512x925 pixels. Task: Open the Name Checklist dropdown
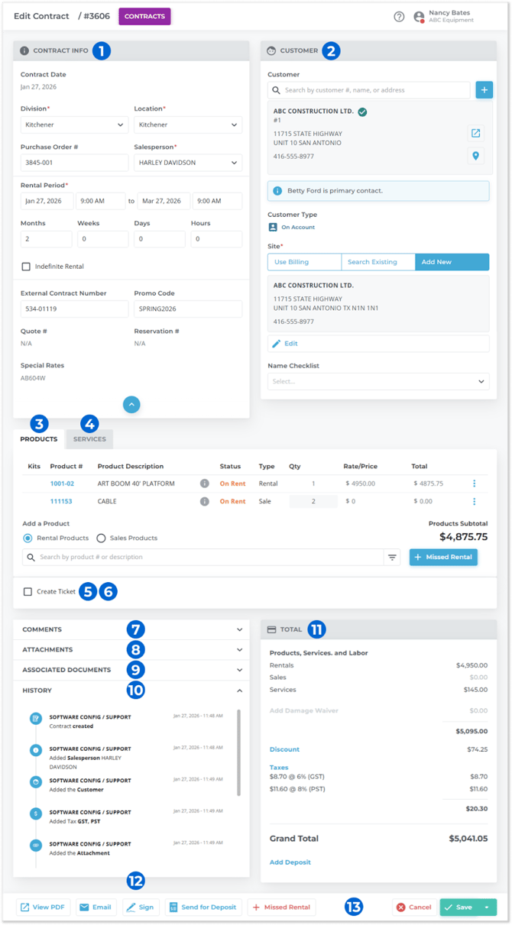(378, 381)
